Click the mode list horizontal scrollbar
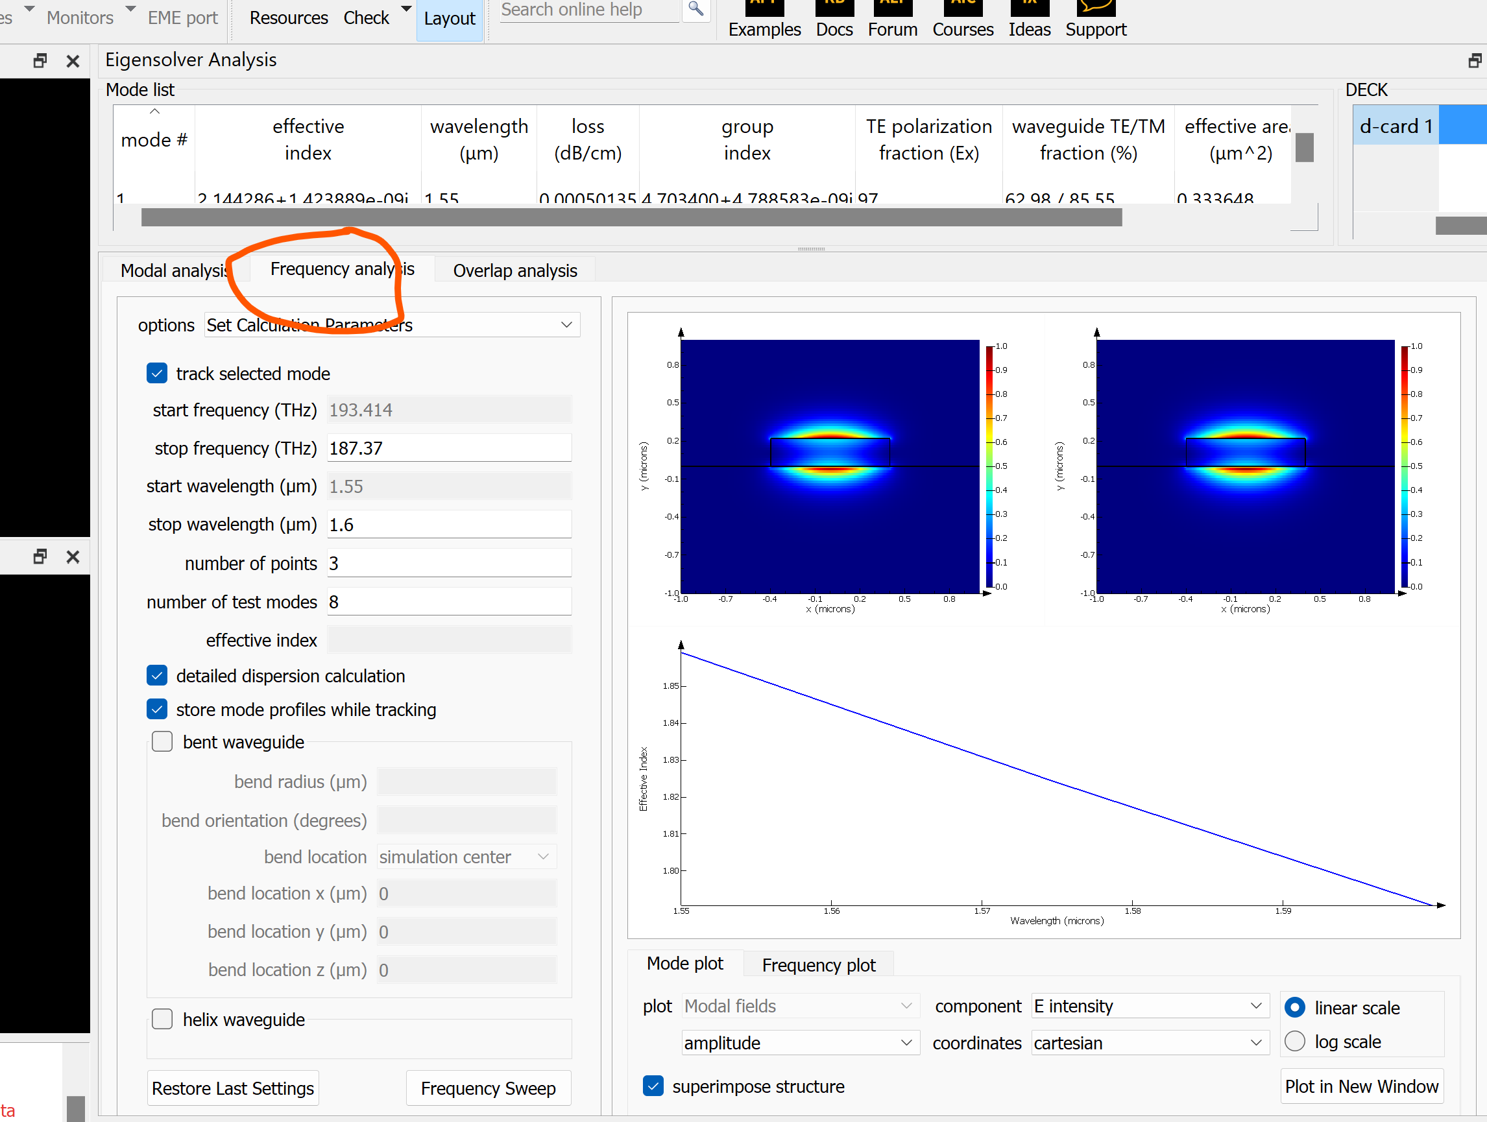The width and height of the screenshot is (1487, 1122). point(631,218)
